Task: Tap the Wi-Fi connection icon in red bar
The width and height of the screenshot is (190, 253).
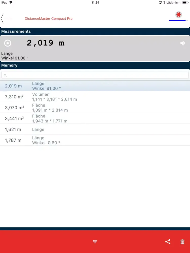Action: tap(95, 242)
